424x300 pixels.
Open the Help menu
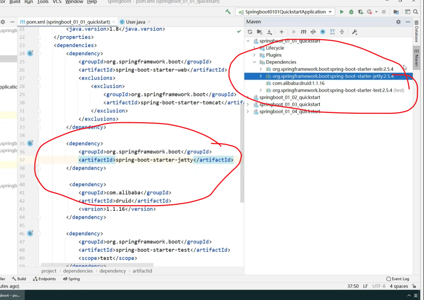point(92,2)
